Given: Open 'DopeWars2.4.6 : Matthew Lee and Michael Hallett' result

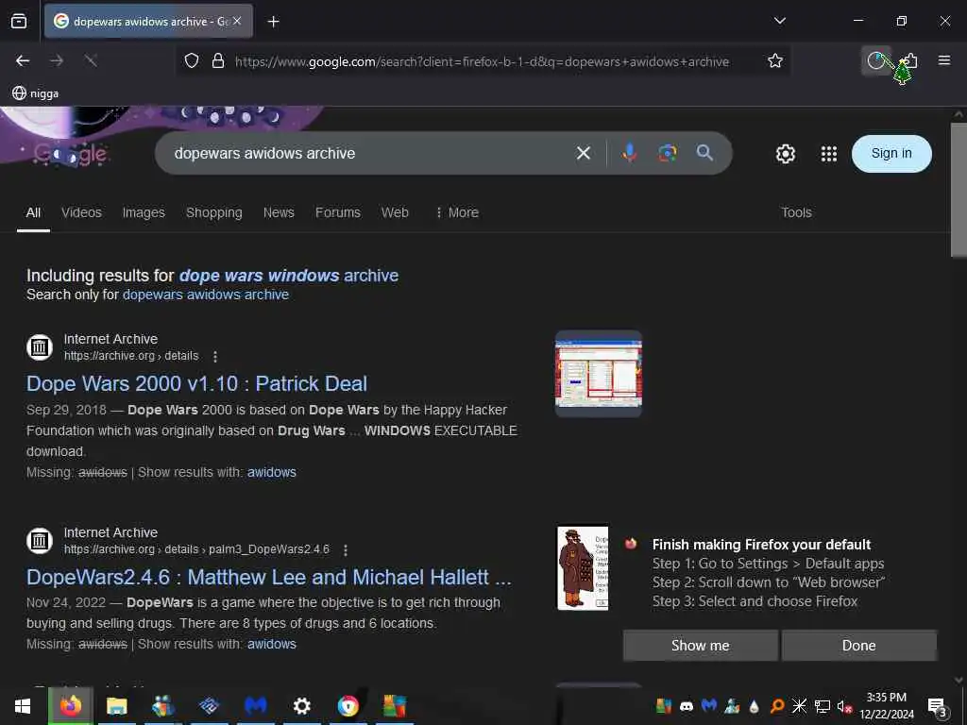Looking at the screenshot, I should [x=269, y=577].
